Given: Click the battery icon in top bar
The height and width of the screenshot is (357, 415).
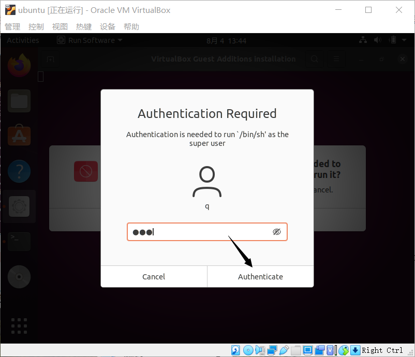Looking at the screenshot, I should (x=393, y=40).
